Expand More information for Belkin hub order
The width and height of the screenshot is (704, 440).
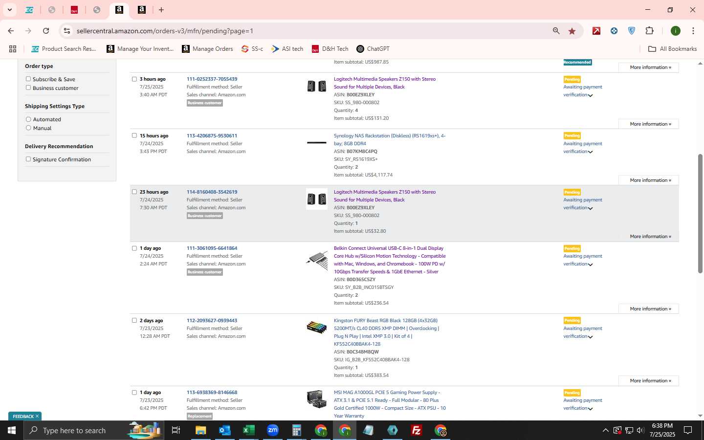pyautogui.click(x=648, y=308)
